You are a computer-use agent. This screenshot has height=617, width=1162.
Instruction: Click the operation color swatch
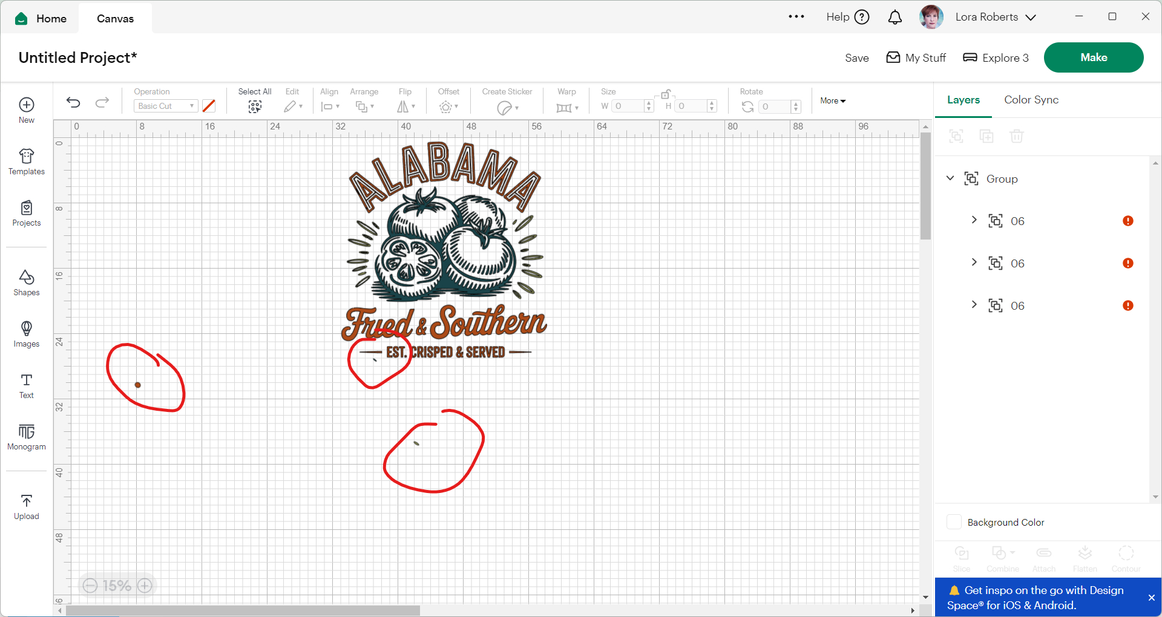(x=209, y=106)
